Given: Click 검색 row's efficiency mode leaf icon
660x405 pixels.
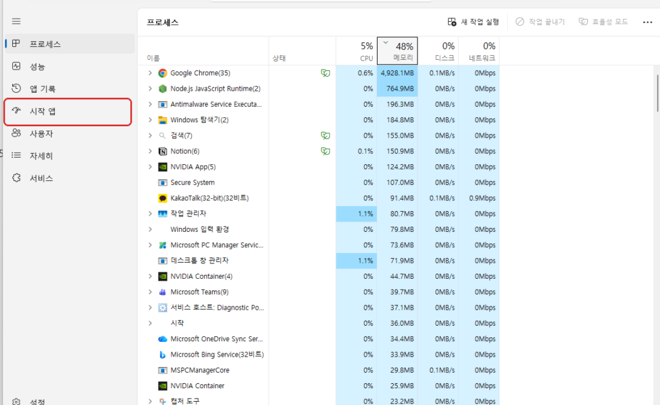Looking at the screenshot, I should click(x=325, y=135).
